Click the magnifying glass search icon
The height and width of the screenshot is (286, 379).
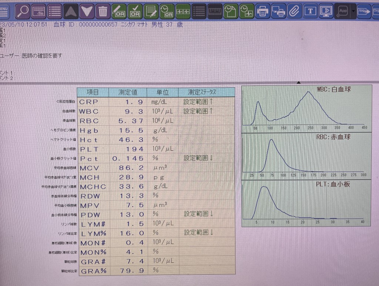click(x=23, y=11)
